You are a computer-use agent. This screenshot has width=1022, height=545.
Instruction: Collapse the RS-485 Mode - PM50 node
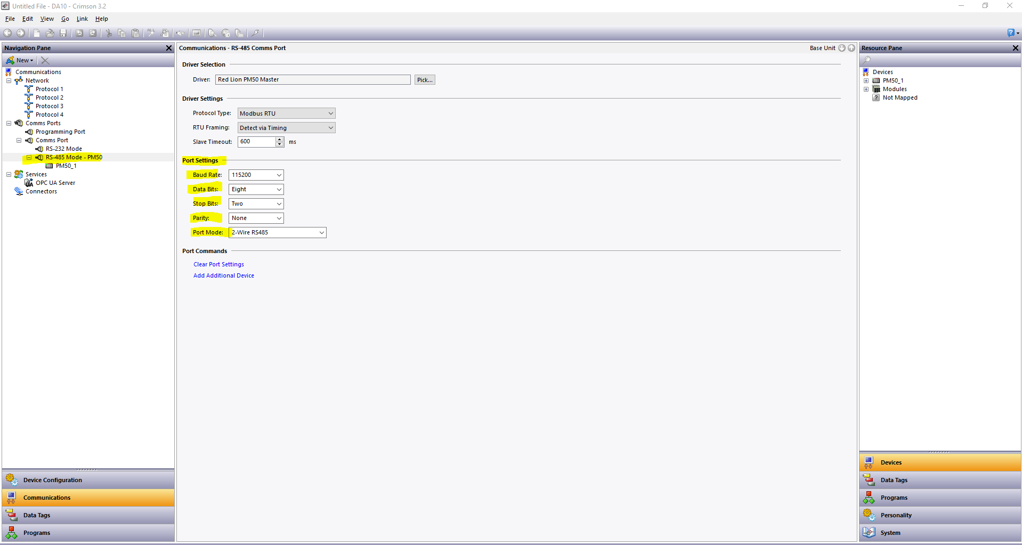tap(29, 157)
